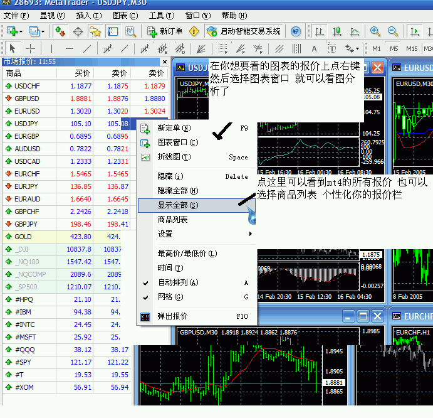Choose 显示全部 from the context menu

(178, 205)
